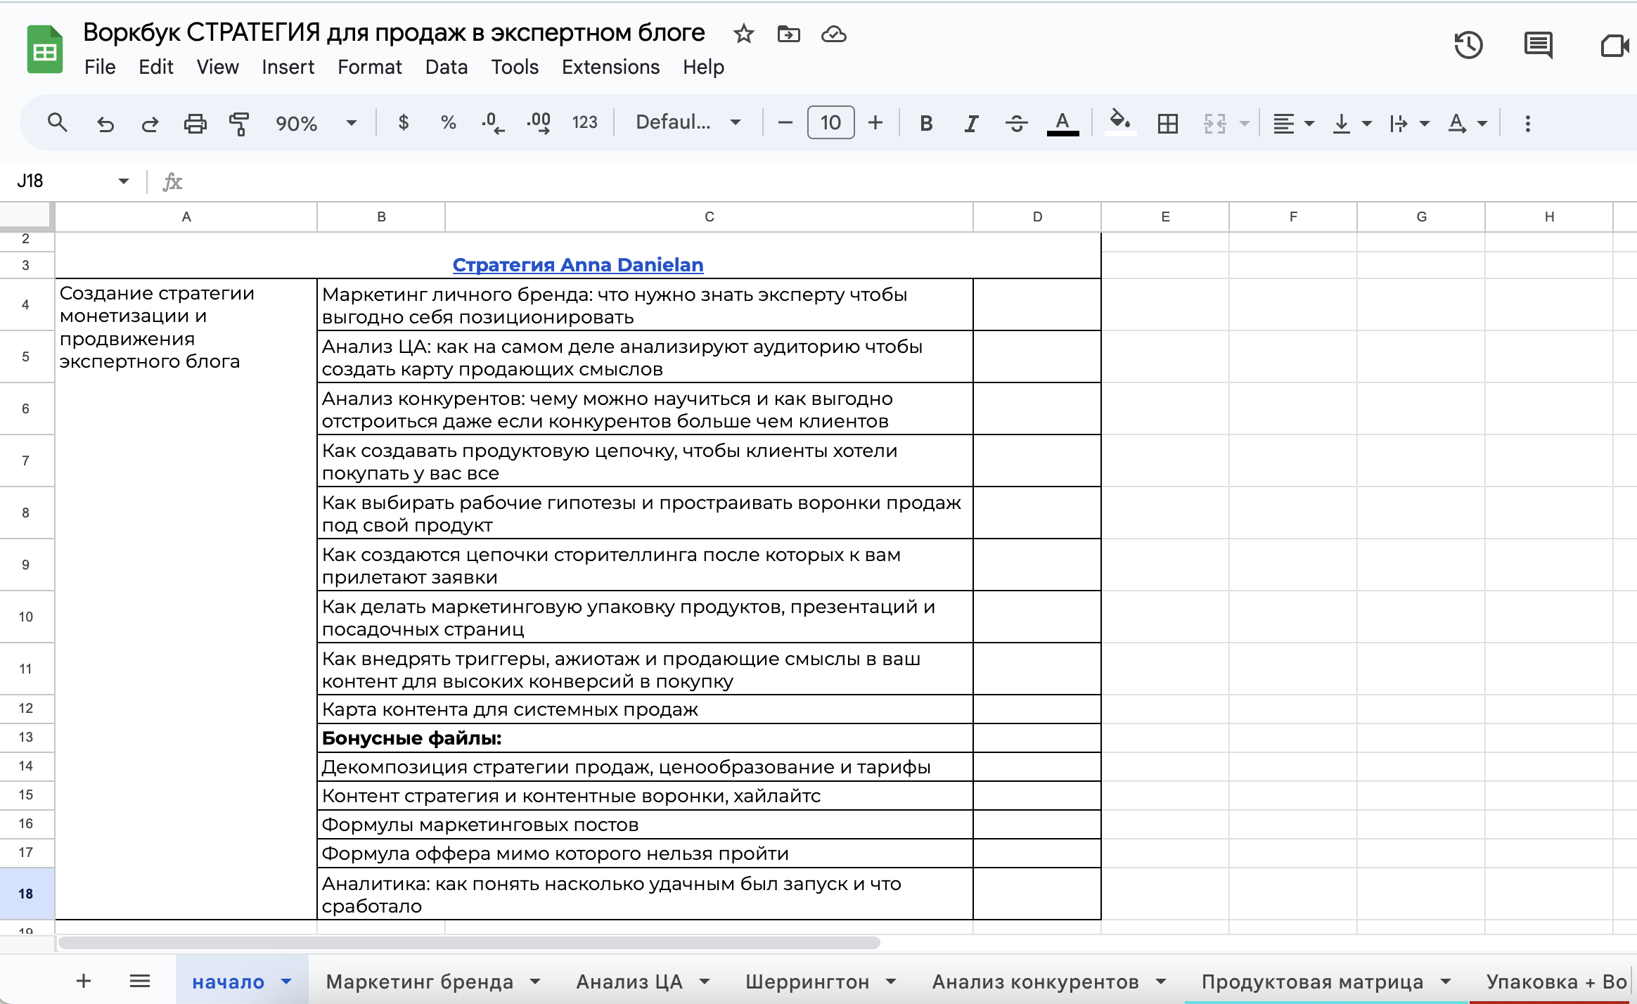Image resolution: width=1637 pixels, height=1004 pixels.
Task: Merge cells icon
Action: pos(1214,124)
